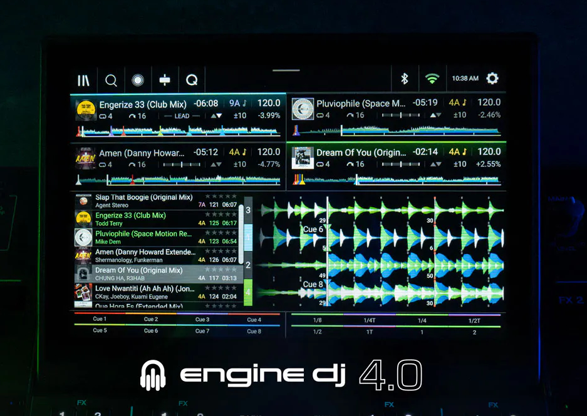This screenshot has height=416, width=587.
Task: Open the library collection icon in toolbar
Action: click(83, 79)
